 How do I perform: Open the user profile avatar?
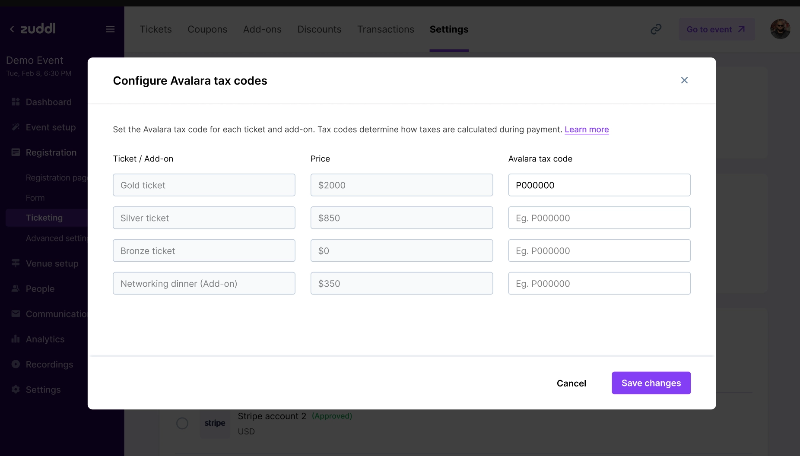780,29
